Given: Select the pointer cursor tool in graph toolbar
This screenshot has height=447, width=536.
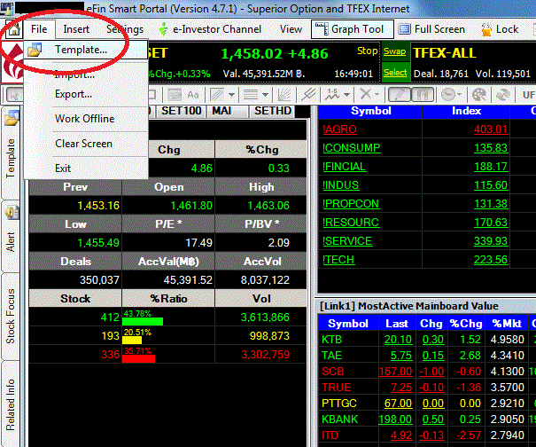Looking at the screenshot, I should (x=14, y=95).
